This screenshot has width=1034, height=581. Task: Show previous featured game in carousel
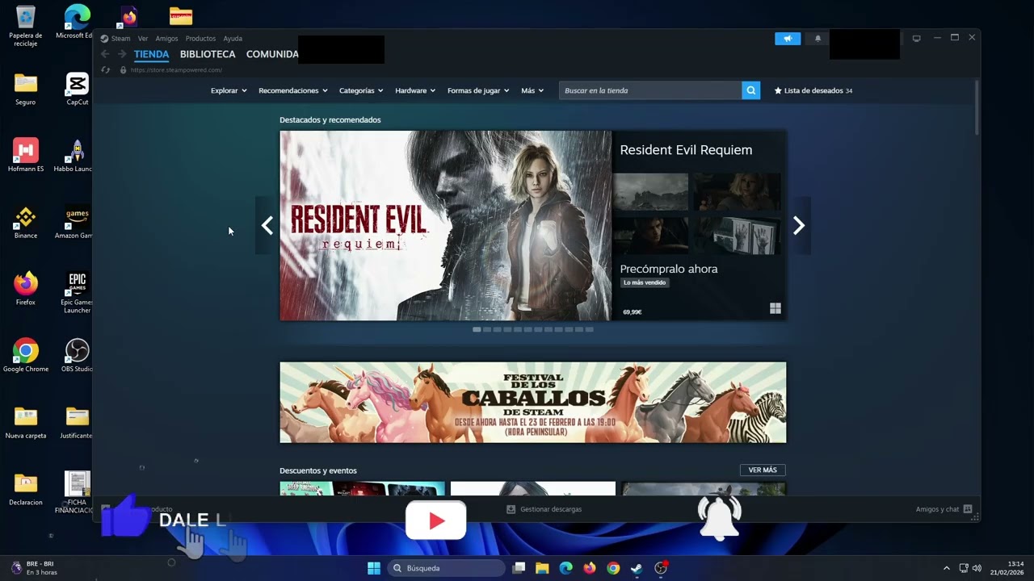point(267,226)
